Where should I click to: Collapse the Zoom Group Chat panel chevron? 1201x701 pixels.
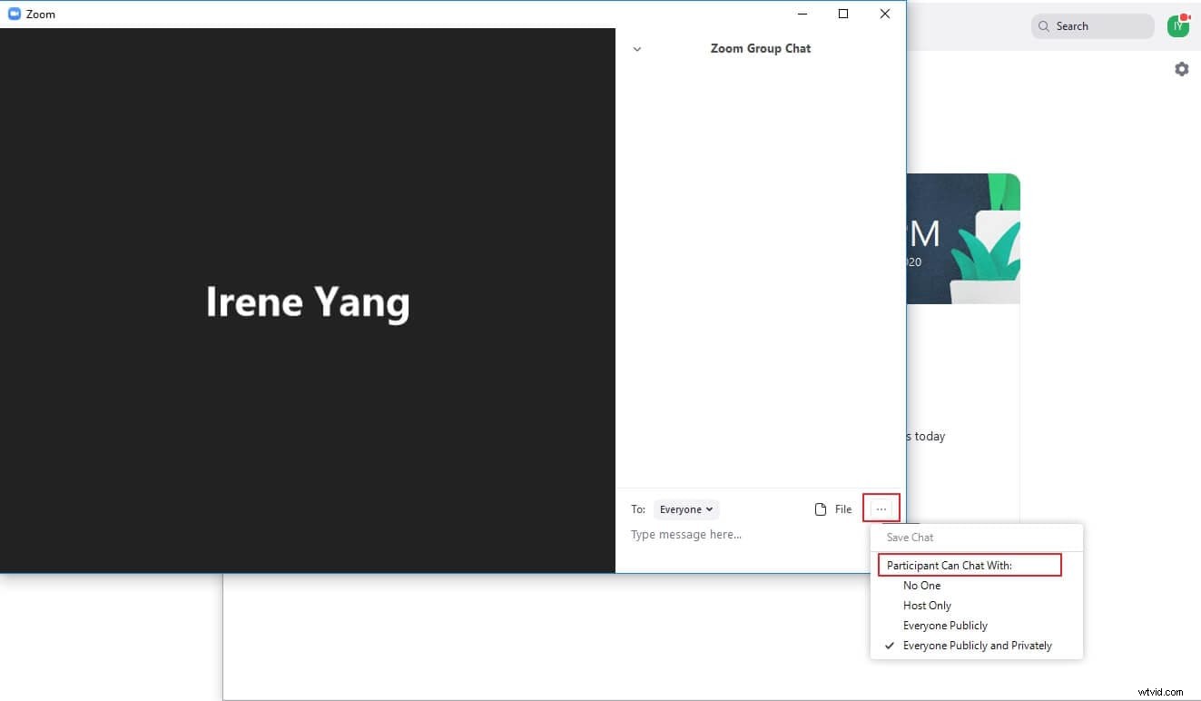coord(636,49)
